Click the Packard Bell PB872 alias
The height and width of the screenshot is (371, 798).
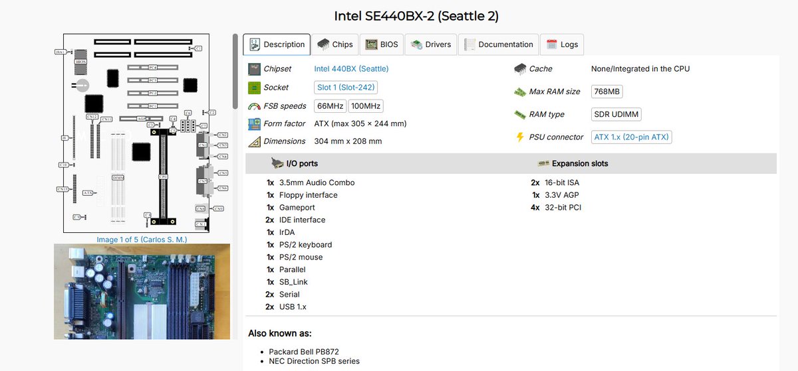click(304, 352)
